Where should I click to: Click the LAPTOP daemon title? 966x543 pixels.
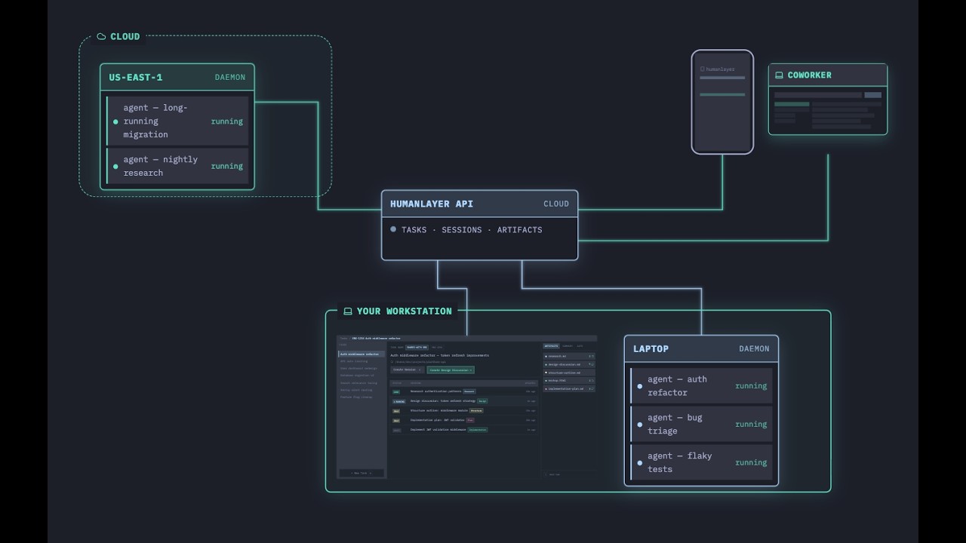pos(651,348)
